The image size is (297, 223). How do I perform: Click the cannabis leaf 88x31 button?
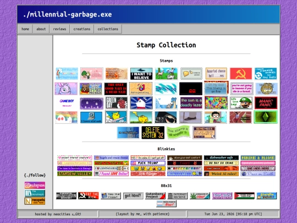pos(200,195)
